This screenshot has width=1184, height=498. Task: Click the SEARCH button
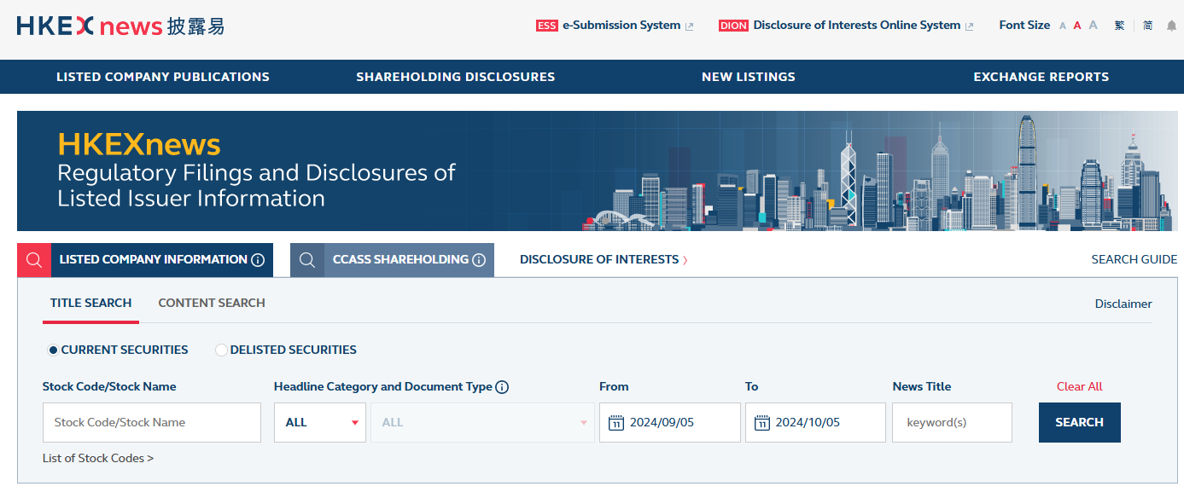click(1080, 422)
